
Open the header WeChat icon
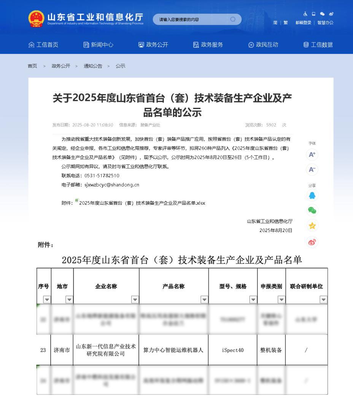coord(322,14)
